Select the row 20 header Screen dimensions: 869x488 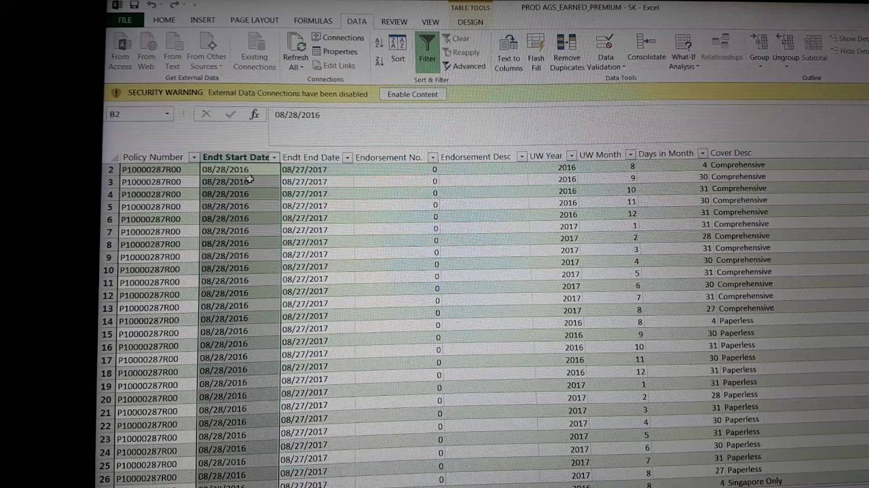tap(106, 399)
